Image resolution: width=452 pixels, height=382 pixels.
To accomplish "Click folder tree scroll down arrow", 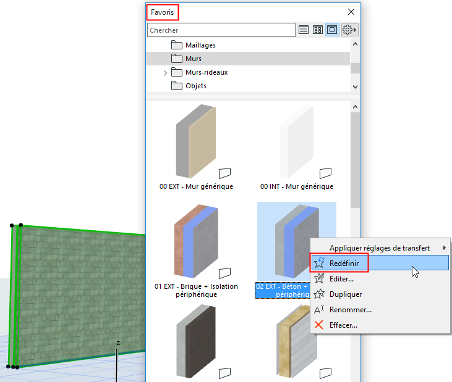I will tap(355, 87).
